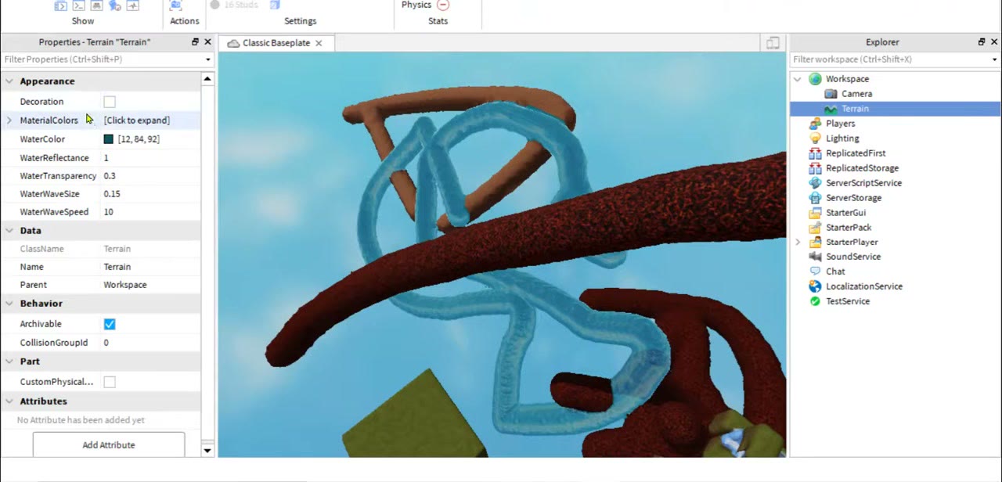Click the Filter workspace search field
Screen dimensions: 1002x482
click(x=889, y=59)
